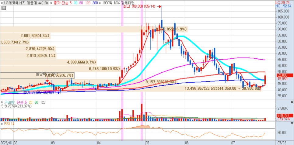This screenshot has height=145, width=294.
Task: Click the 1,533,734(2.7%) volume profile bar
Action: (15, 42)
